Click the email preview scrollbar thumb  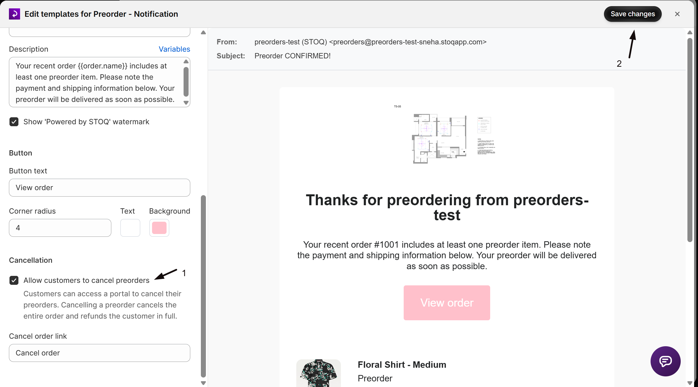[x=690, y=140]
